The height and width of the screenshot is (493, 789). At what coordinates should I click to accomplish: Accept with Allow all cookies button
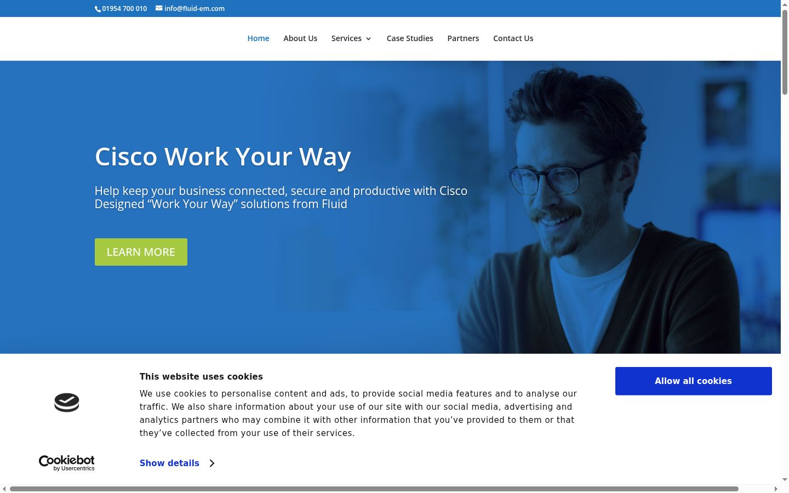[x=693, y=381]
